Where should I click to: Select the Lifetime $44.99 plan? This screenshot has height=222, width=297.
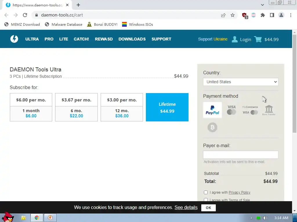[167, 107]
